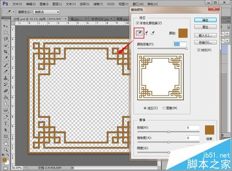Screen dimensions: 232x171
Task: Open the 文字(Y) menu
Action: [71, 4]
